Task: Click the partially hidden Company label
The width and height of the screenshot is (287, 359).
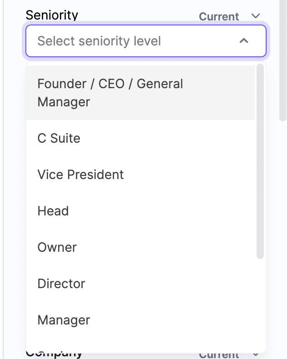Action: 54,354
